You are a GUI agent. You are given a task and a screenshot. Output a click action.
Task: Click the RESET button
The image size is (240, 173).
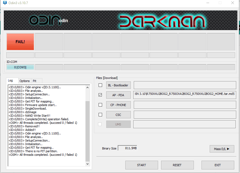click(177, 165)
